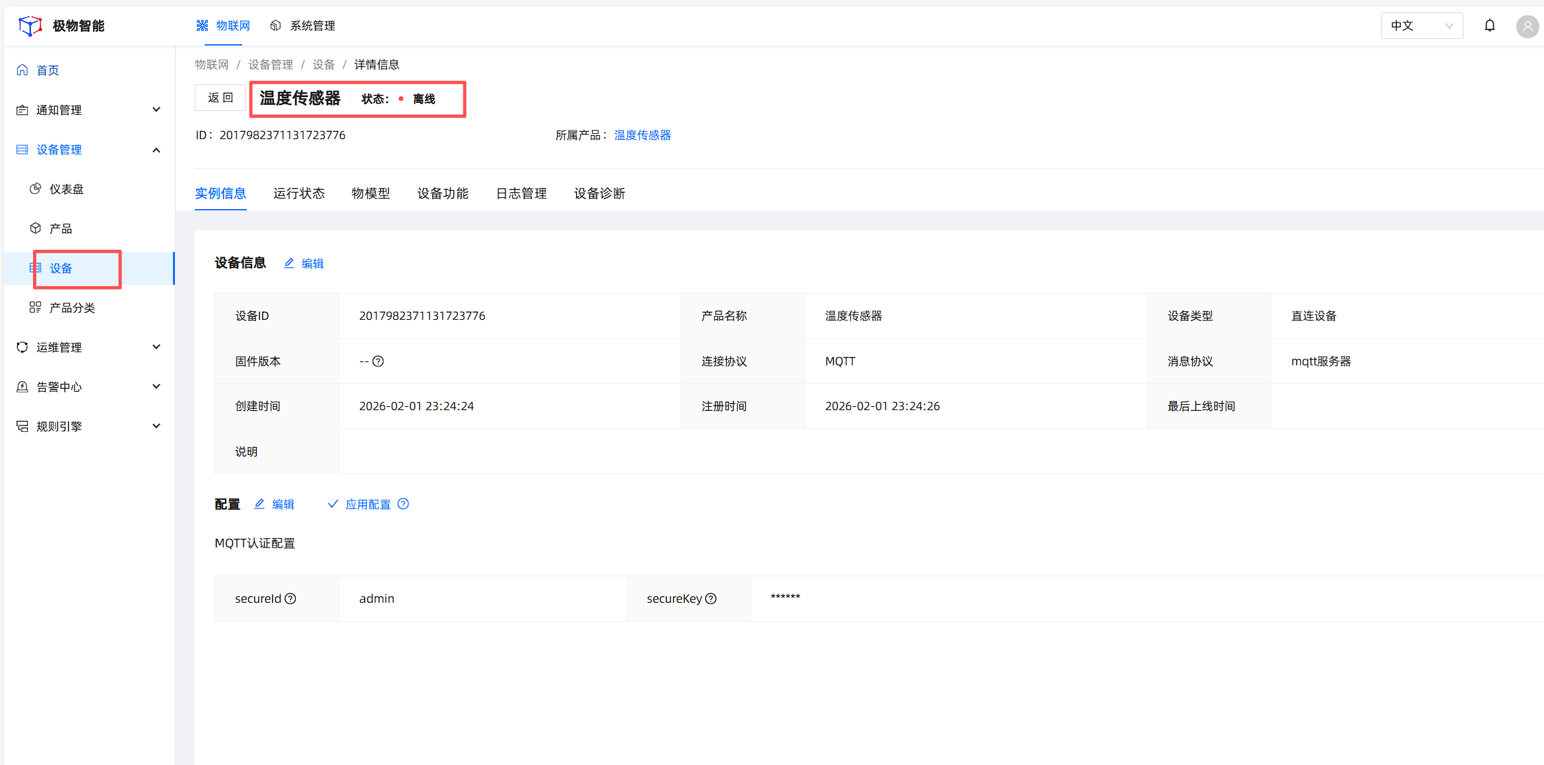Select the 仪表盘 dashboard icon
Viewport: 1544px width, 765px height.
click(x=35, y=189)
